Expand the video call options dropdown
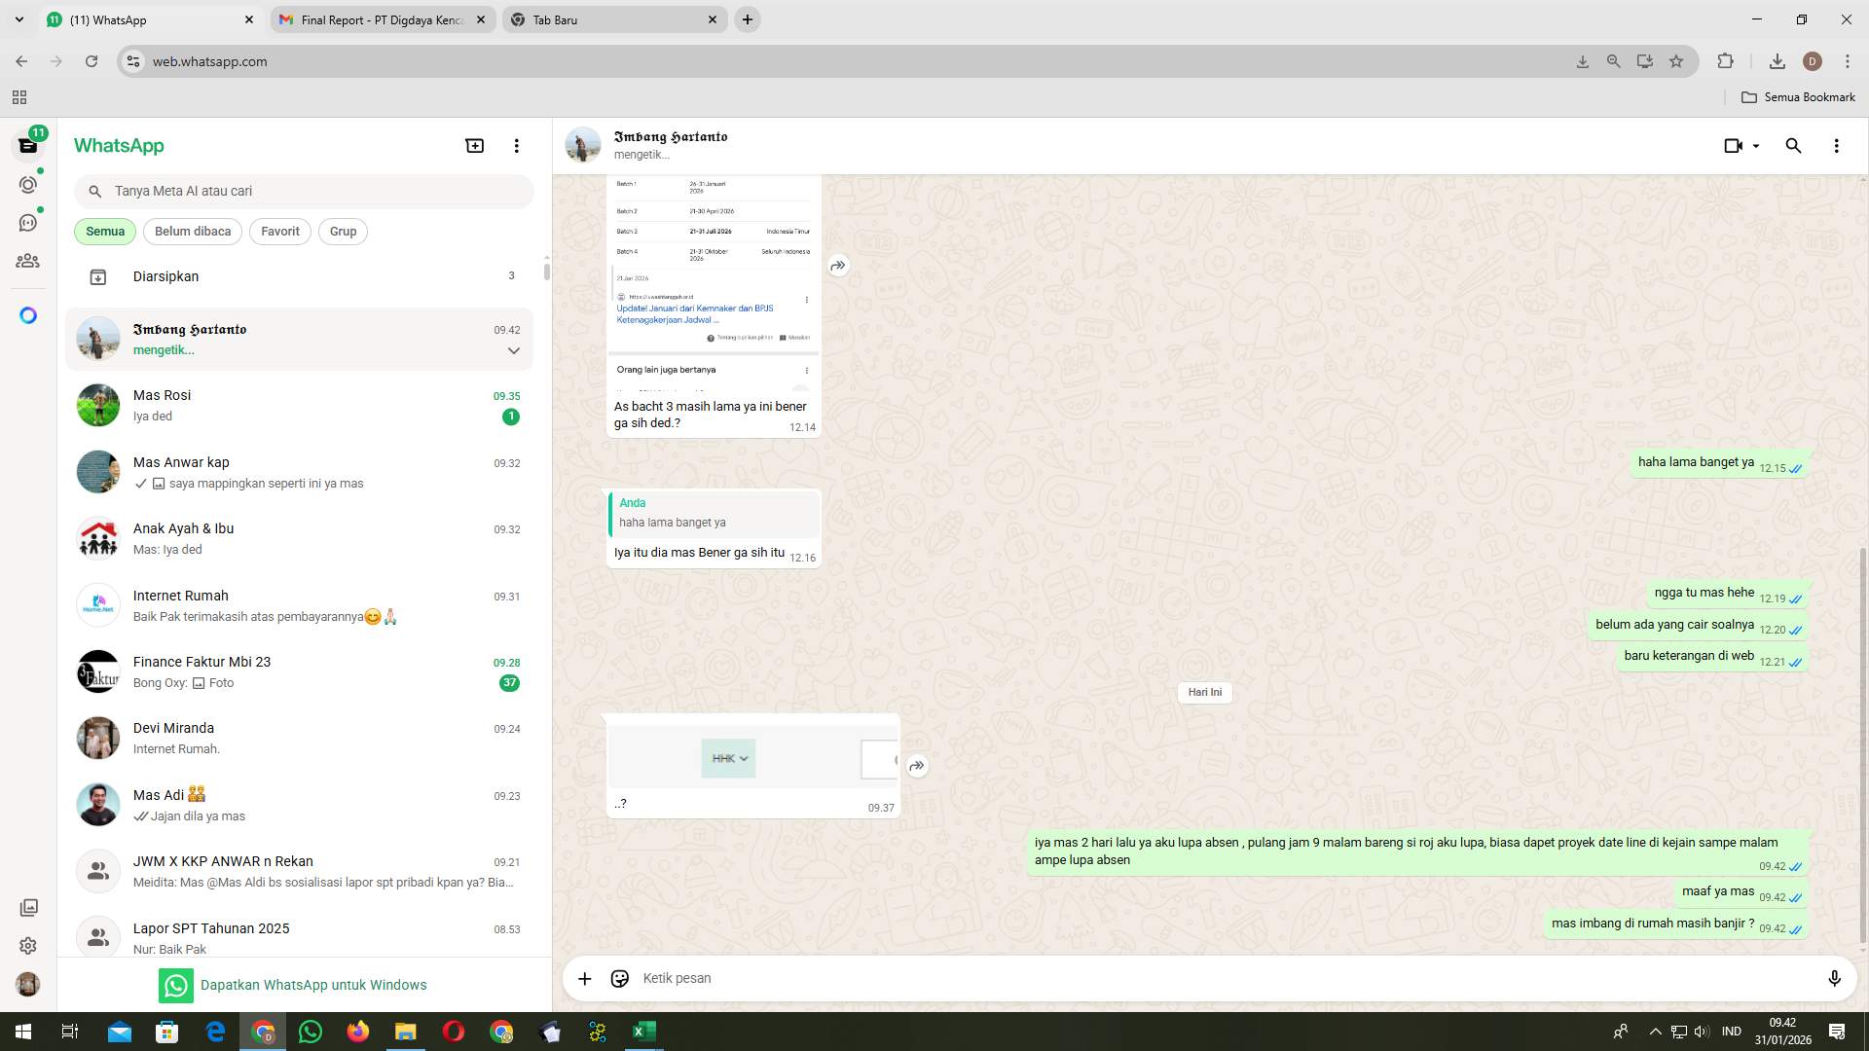Screen dimensions: 1869x1051 [1755, 145]
